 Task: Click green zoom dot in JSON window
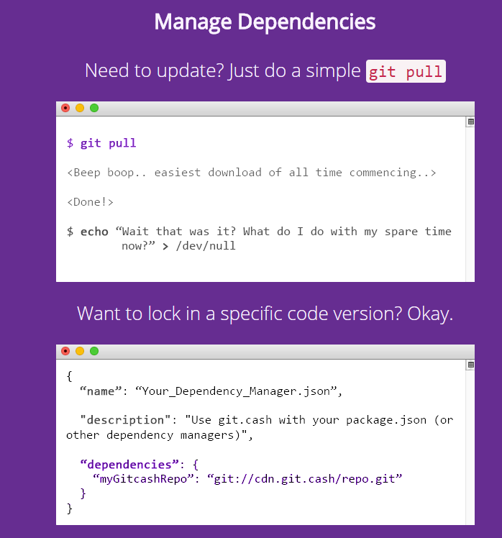(x=94, y=351)
